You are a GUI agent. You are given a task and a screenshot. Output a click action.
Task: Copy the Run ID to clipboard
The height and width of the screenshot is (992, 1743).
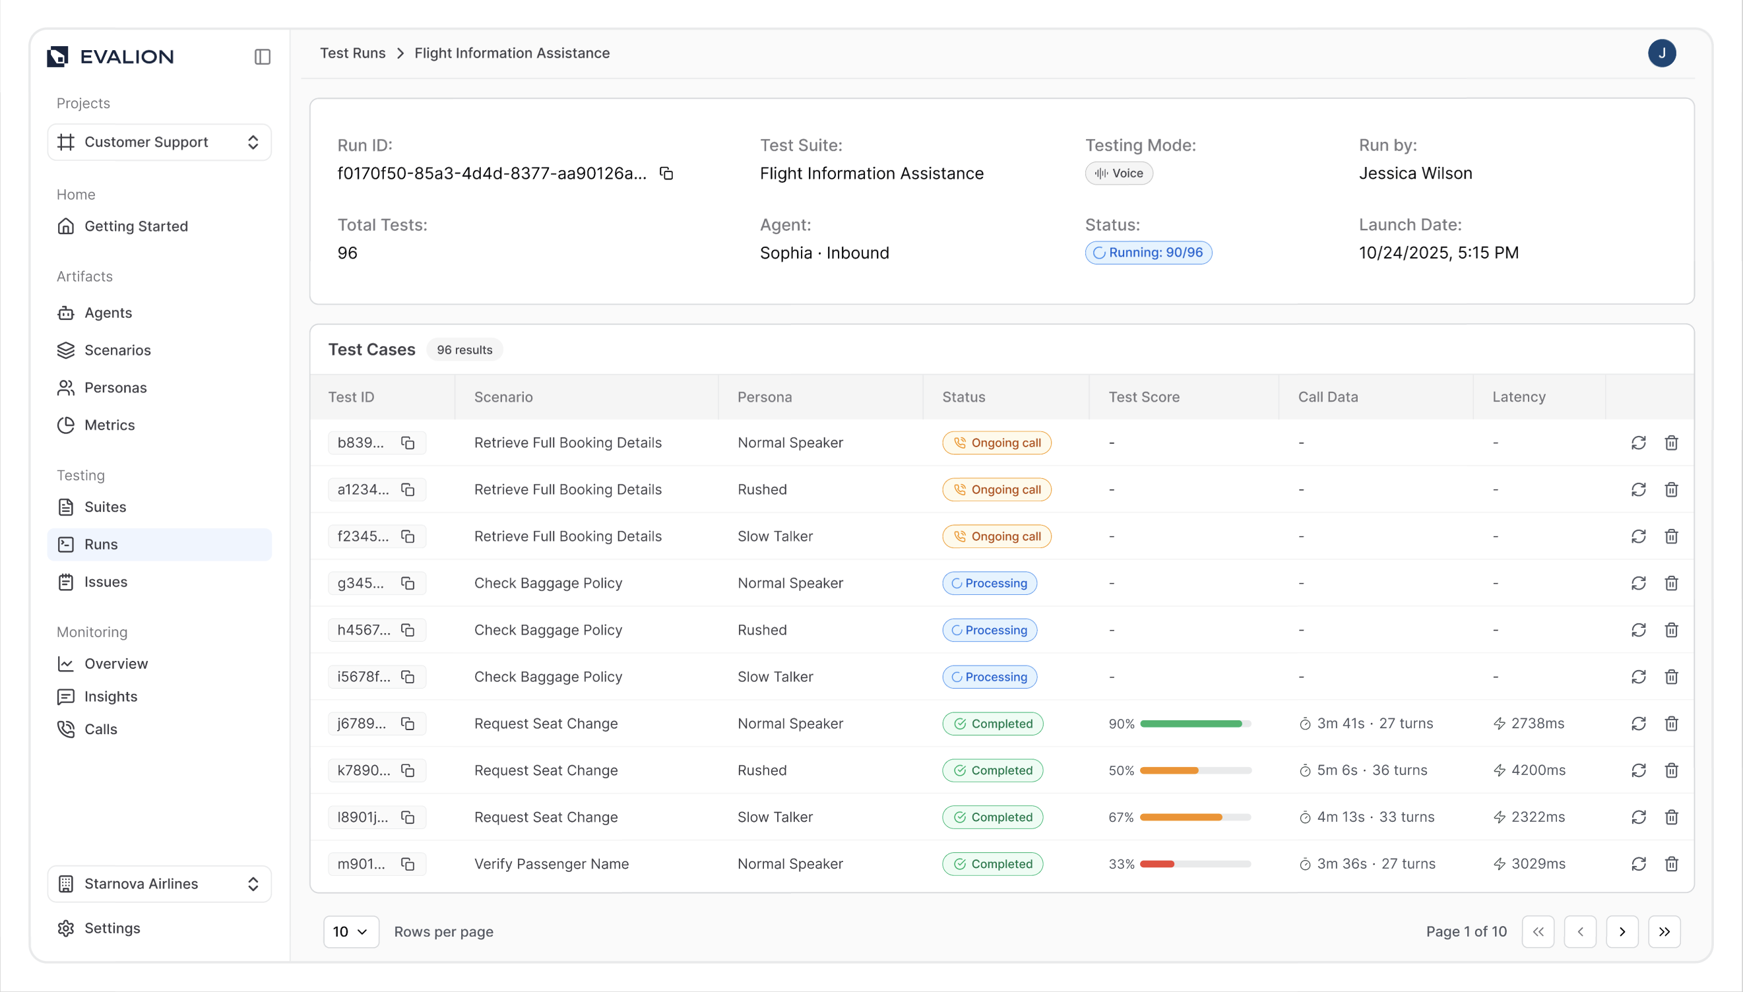coord(666,173)
